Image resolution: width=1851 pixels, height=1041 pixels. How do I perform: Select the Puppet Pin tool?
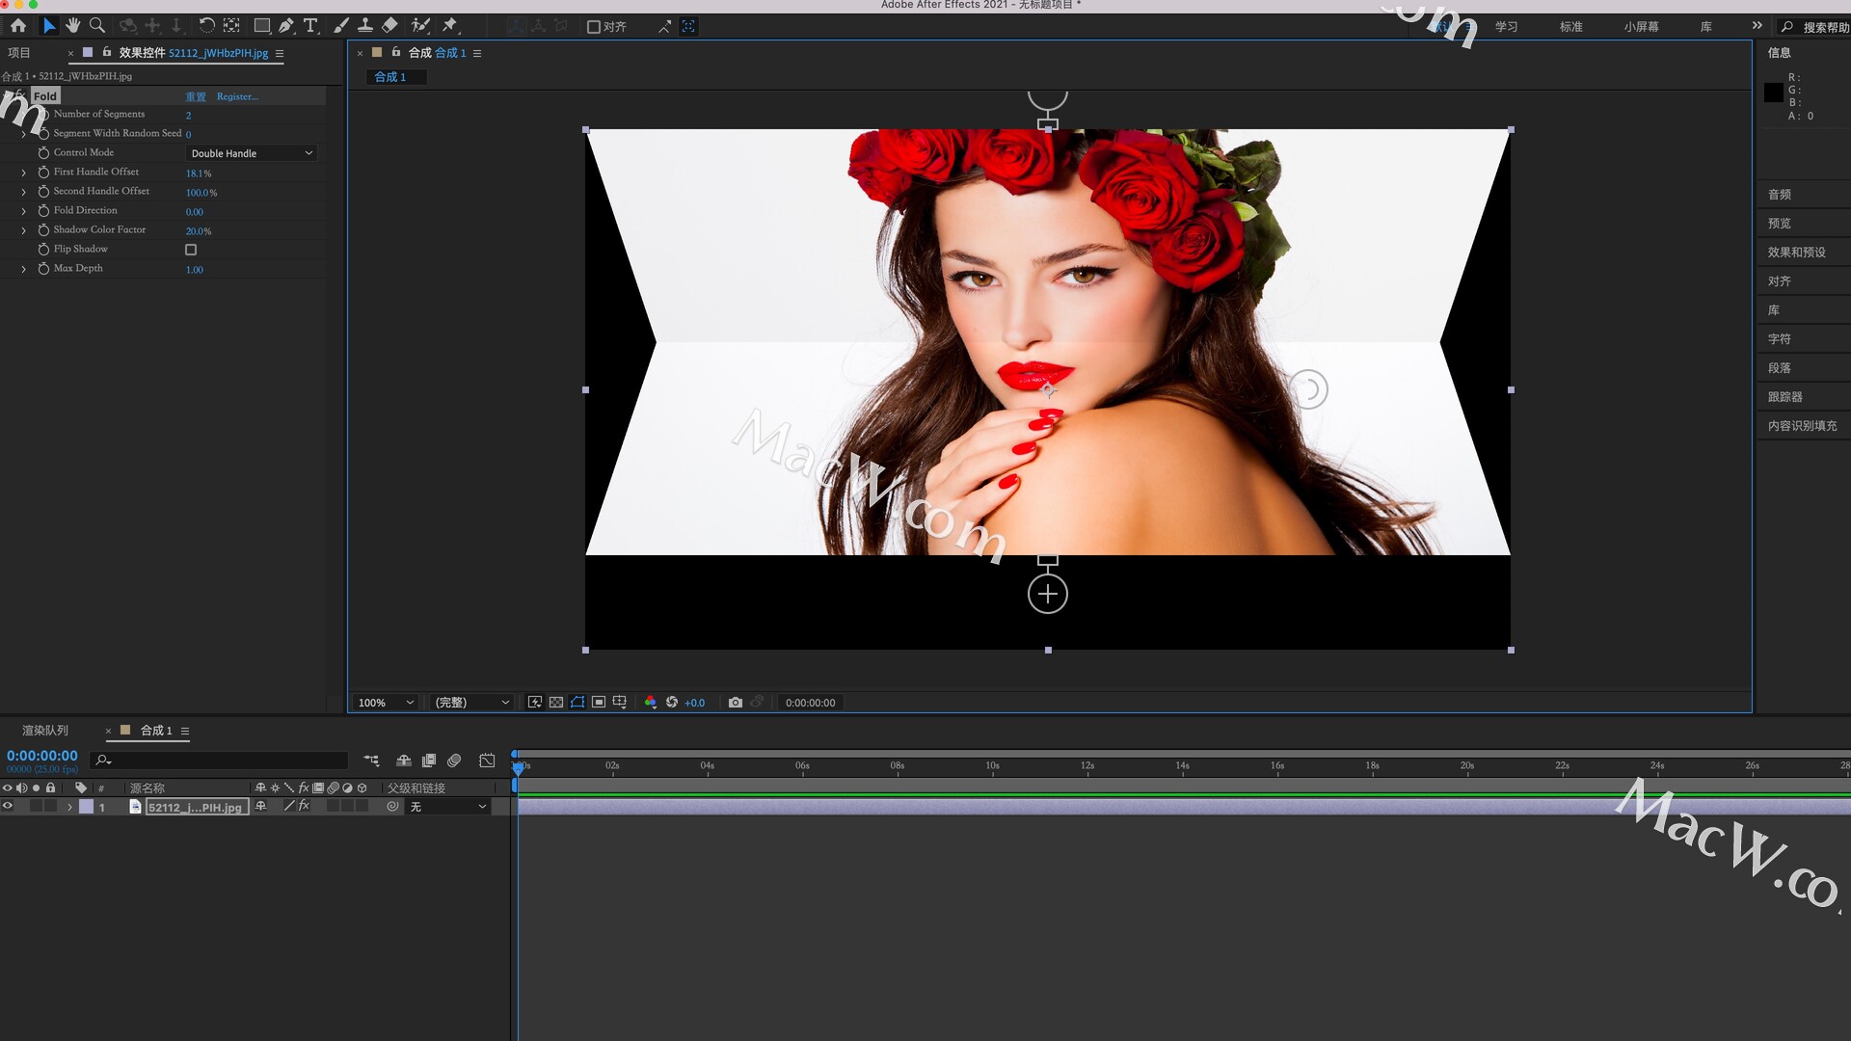(449, 26)
